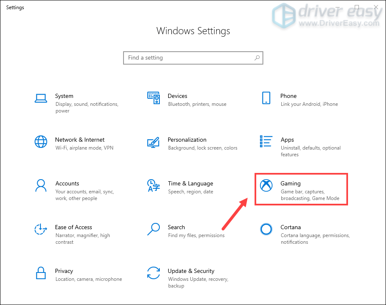
Task: Focus the Find a setting search field
Action: [188, 58]
